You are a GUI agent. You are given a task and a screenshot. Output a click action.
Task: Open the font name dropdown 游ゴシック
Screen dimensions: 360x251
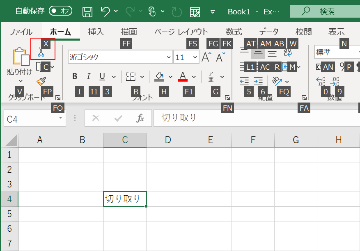(x=169, y=57)
